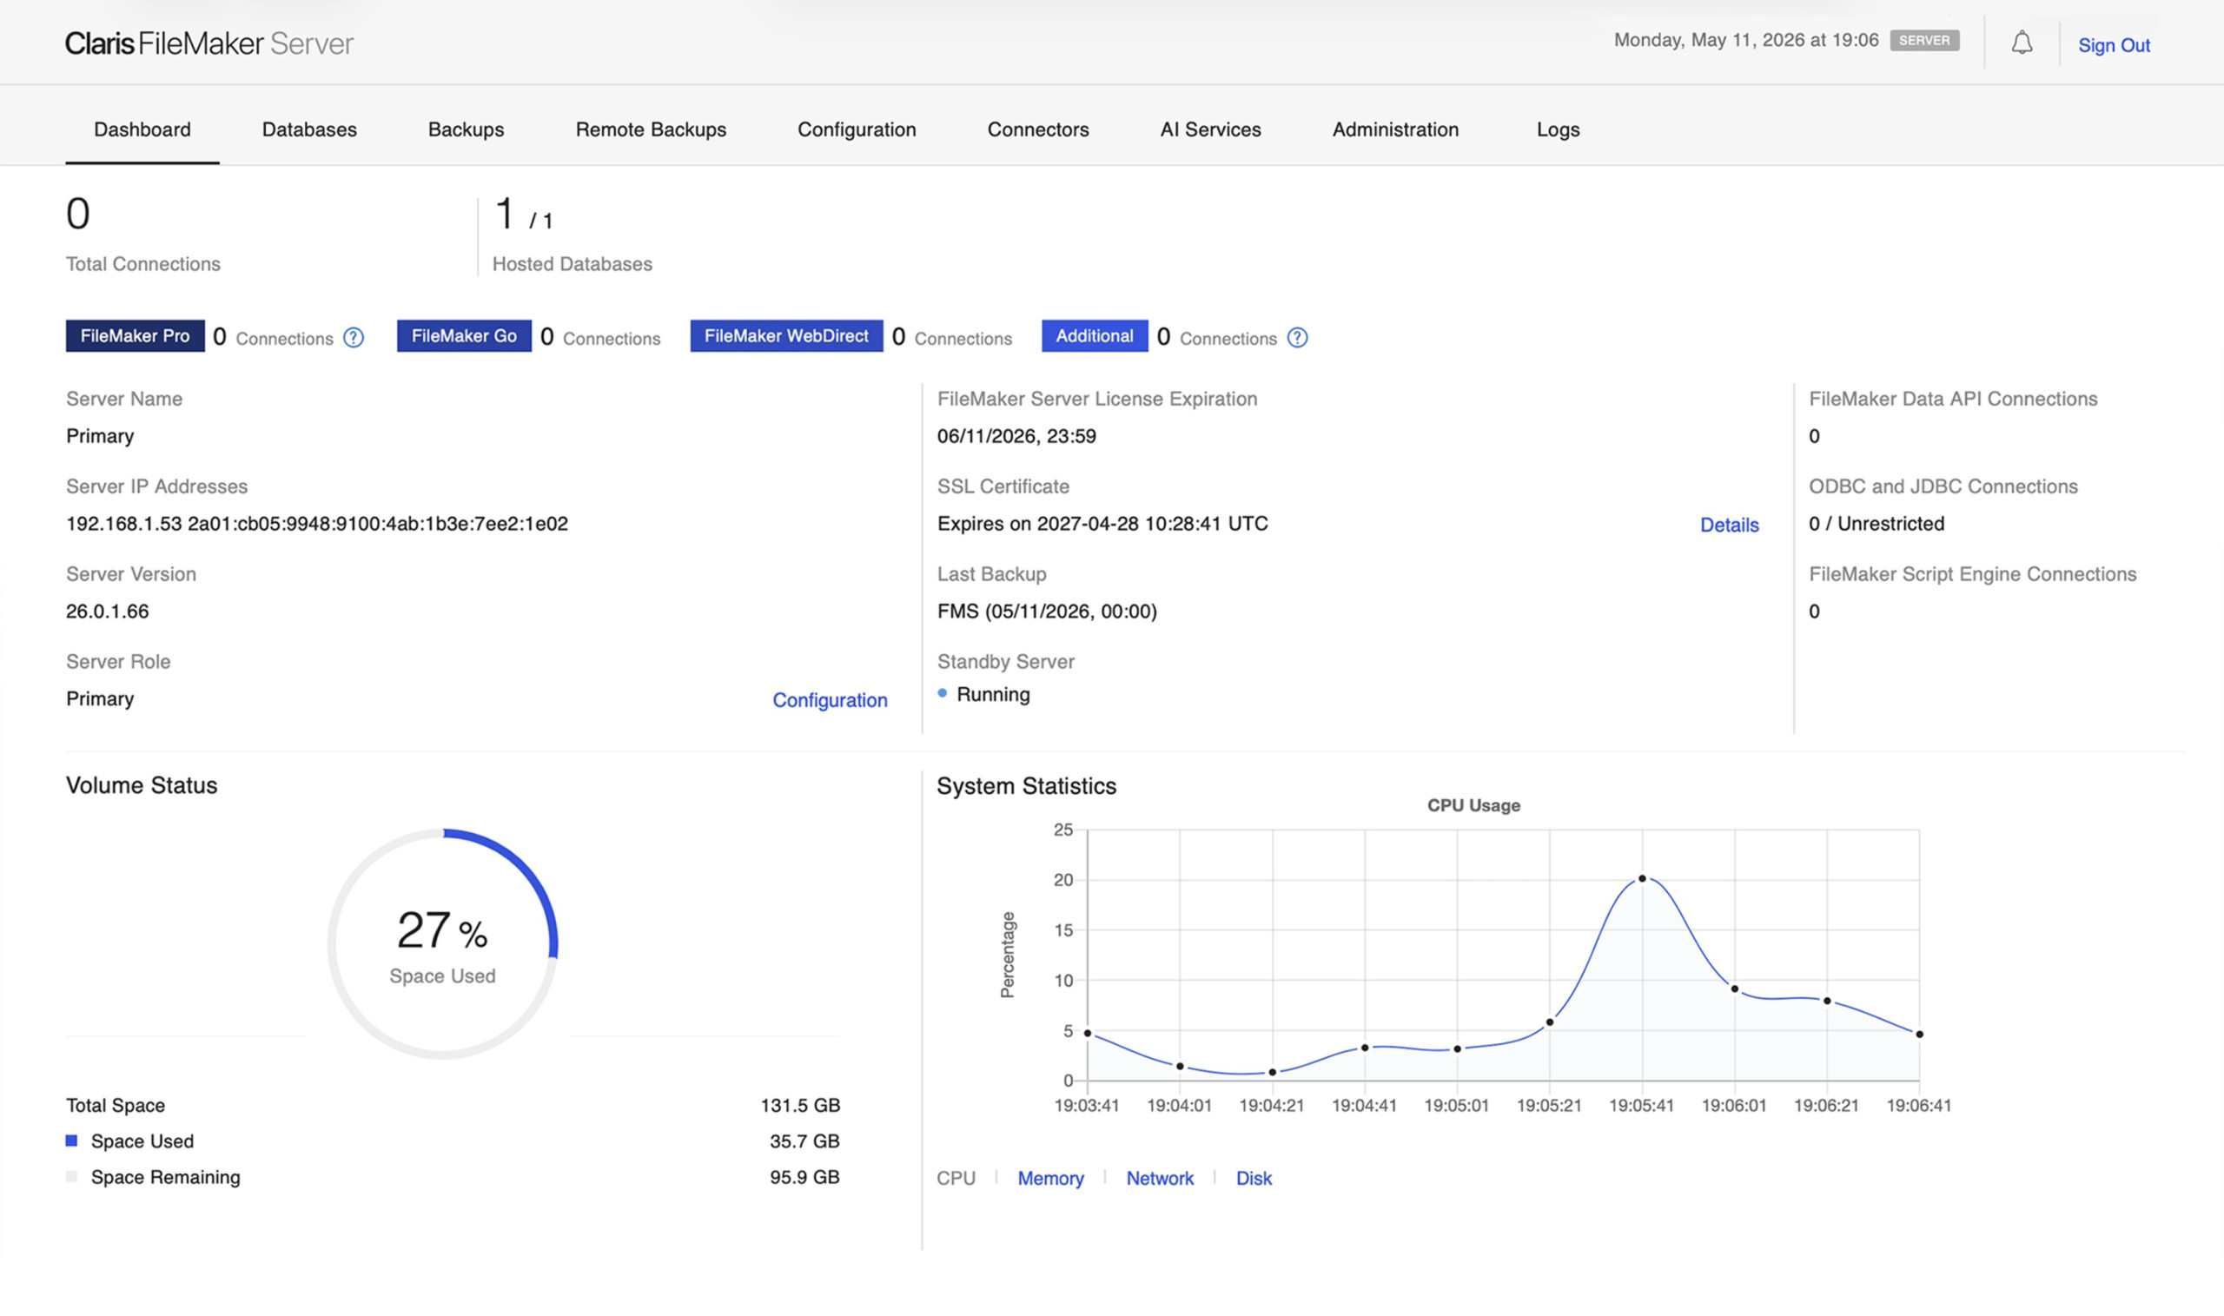Click the Standby Server Running status dot
This screenshot has width=2224, height=1316.
coord(943,693)
